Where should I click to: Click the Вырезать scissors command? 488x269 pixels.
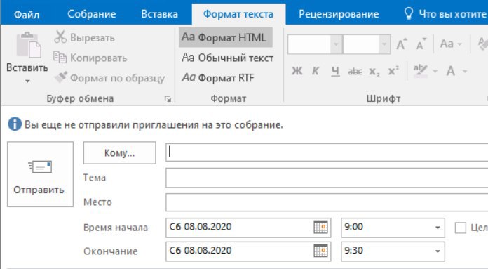pyautogui.click(x=84, y=37)
